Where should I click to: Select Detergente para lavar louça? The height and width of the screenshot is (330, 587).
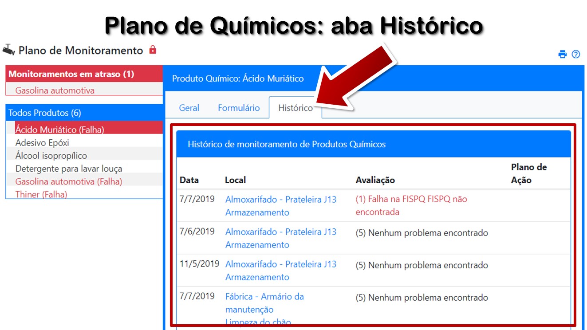[69, 169]
